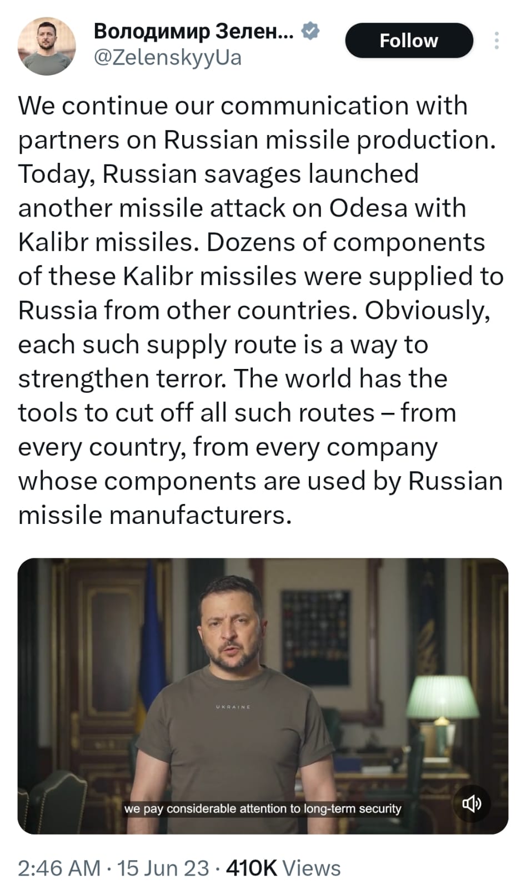Unmute the video using the speaker icon
This screenshot has width=526, height=889.
click(472, 803)
